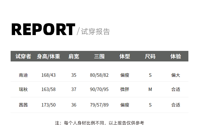Select the 身高/体重 column header

(49, 56)
